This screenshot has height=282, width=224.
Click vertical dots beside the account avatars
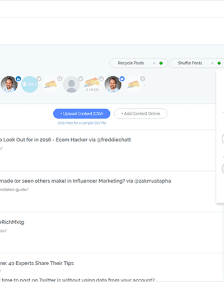coord(145,85)
